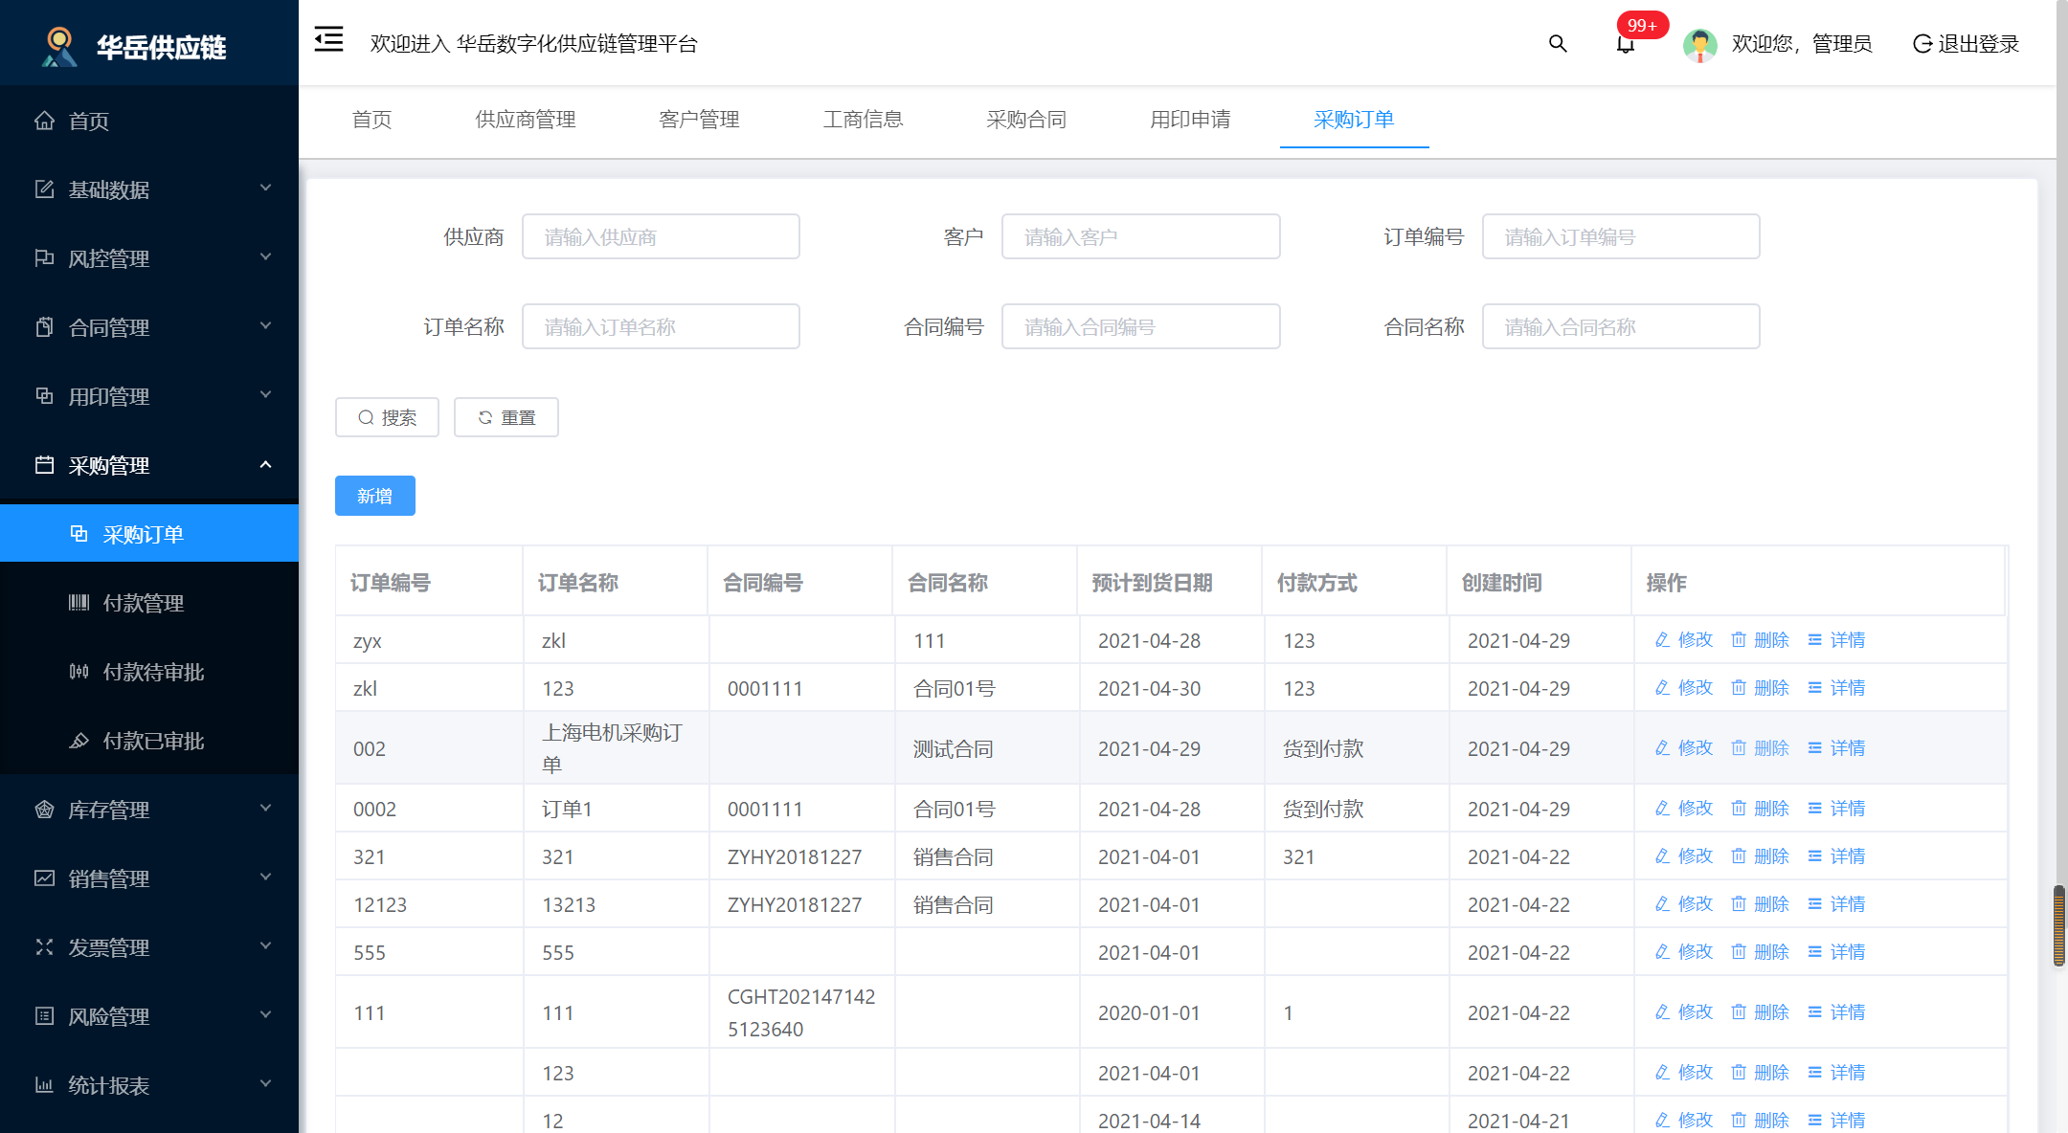Click the 采购订单 sidebar item icon

click(x=79, y=534)
